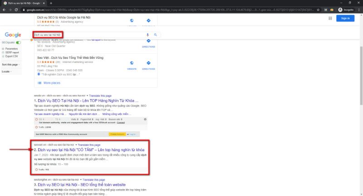Export results using Export CSV

point(11,56)
